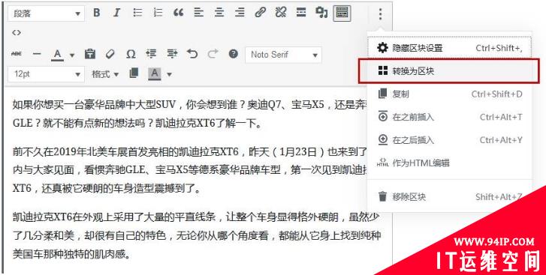The width and height of the screenshot is (546, 275).
Task: Open the background color picker arrow
Action: click(169, 74)
